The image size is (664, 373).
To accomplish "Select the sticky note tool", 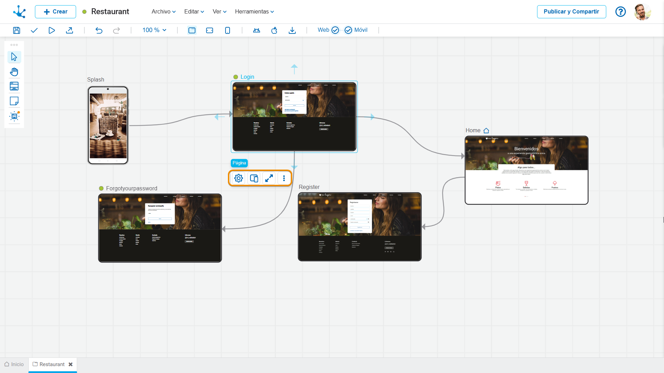I will pyautogui.click(x=14, y=101).
